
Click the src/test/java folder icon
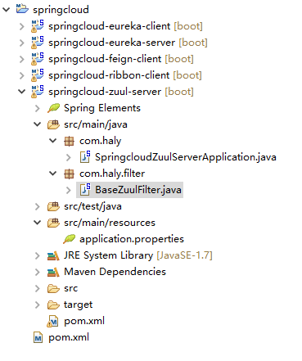[x=53, y=206]
